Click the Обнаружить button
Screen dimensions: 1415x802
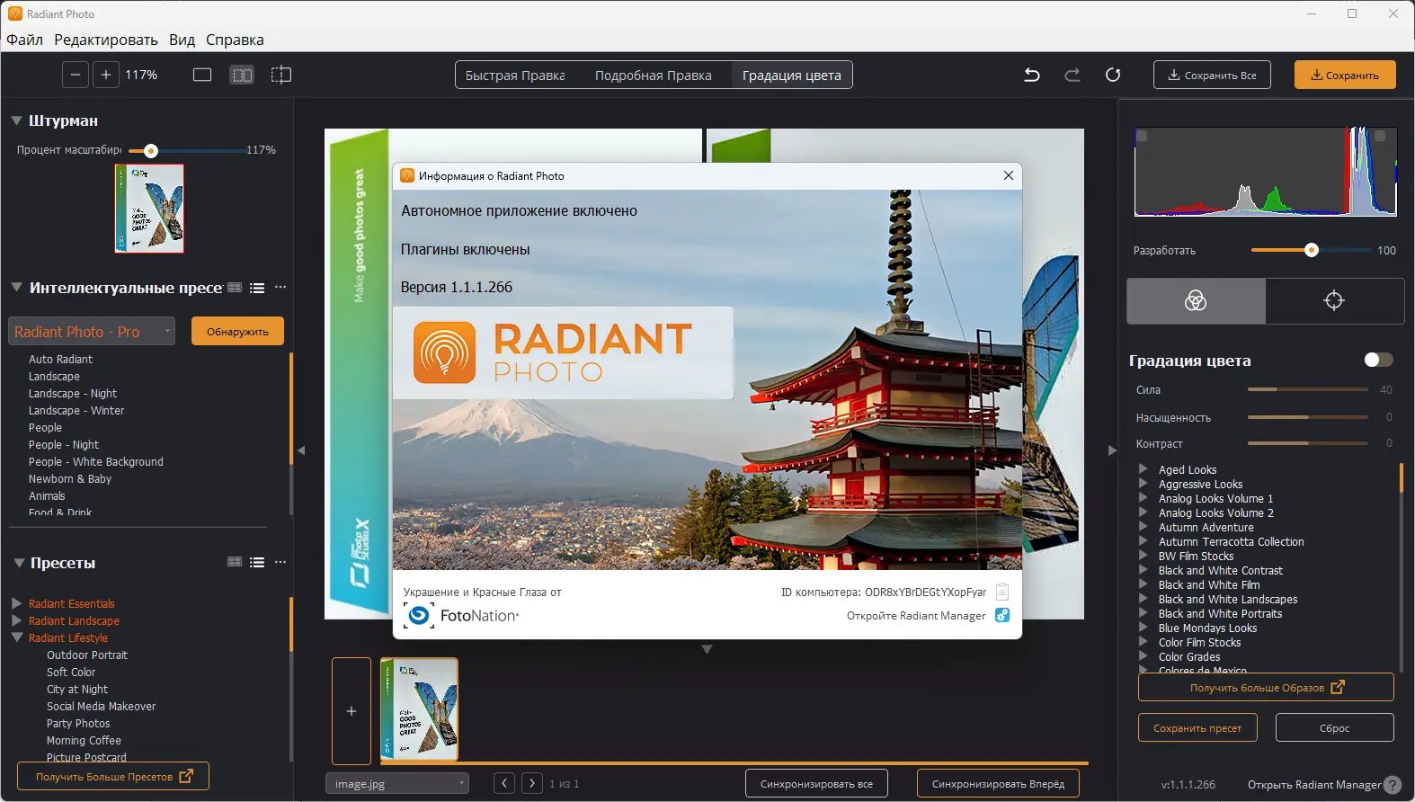pyautogui.click(x=237, y=332)
